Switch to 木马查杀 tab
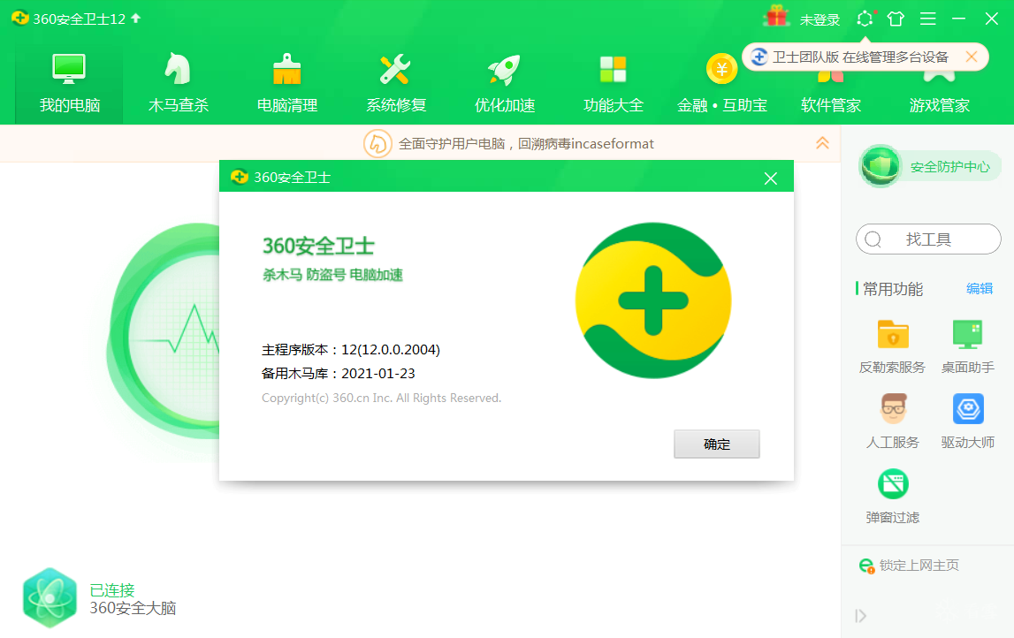 click(x=178, y=83)
